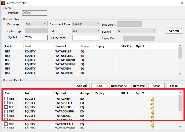The width and height of the screenshot is (185, 132).
Task: Click the Search button
Action: coord(174,31)
